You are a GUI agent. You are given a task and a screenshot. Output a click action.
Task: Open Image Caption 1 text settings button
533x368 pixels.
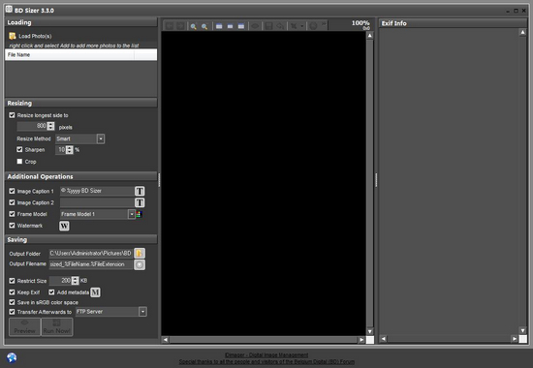click(140, 191)
